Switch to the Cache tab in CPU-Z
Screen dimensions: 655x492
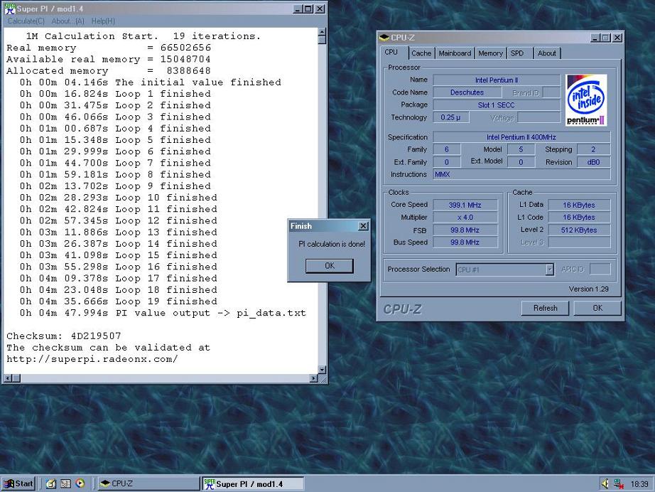tap(421, 53)
